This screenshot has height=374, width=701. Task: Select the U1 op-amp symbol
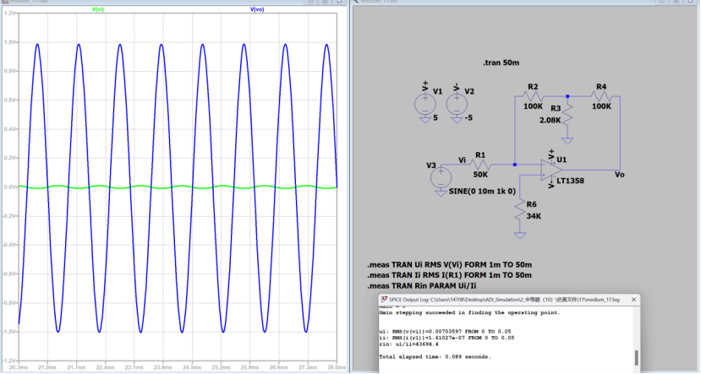click(x=551, y=170)
